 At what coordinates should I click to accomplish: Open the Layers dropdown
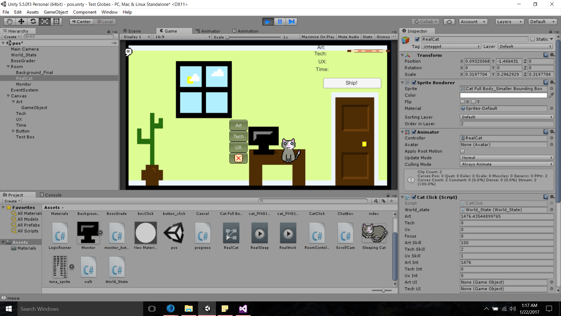pos(509,22)
